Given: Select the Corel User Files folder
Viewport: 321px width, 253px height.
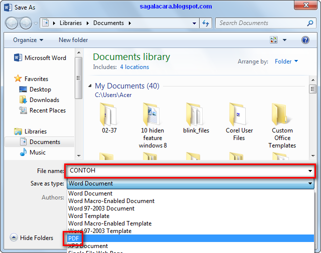Looking at the screenshot, I should coord(239,121).
